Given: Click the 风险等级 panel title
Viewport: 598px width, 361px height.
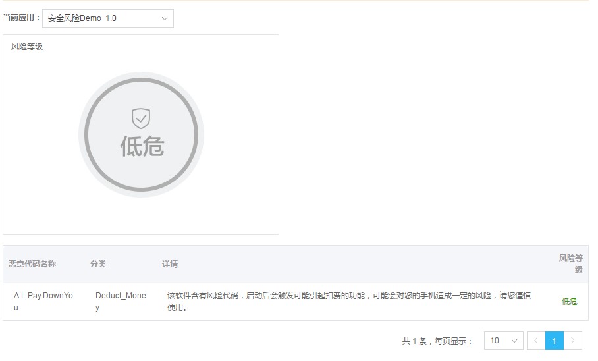Looking at the screenshot, I should pos(27,47).
